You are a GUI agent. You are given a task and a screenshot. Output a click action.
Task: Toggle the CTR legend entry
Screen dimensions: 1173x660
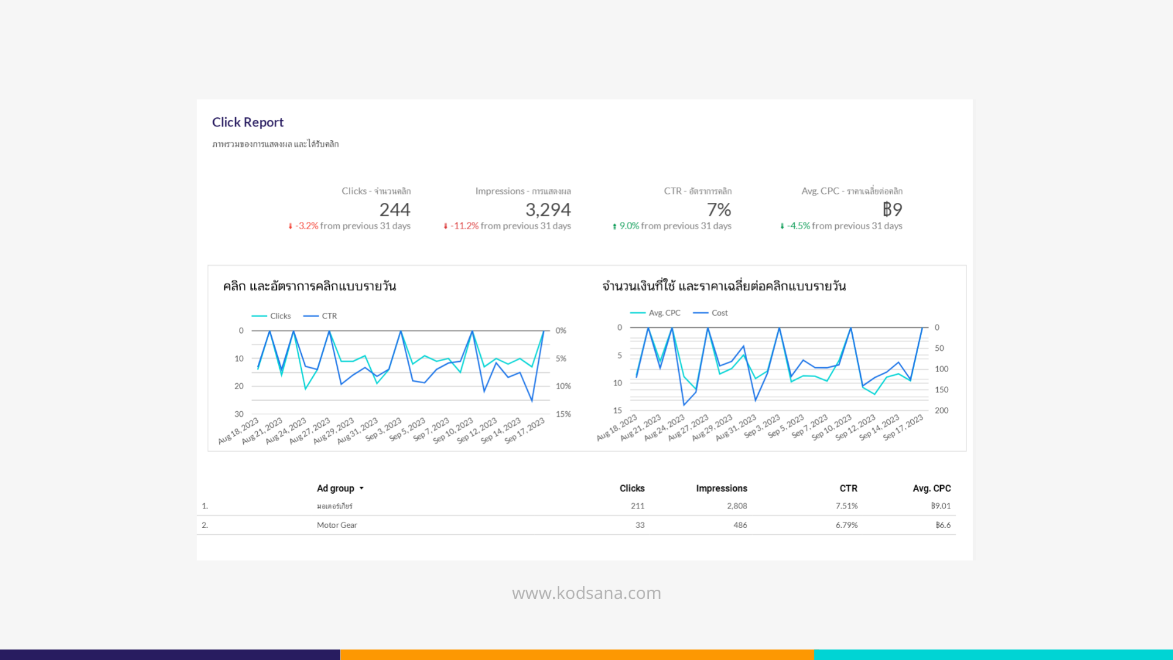coord(320,316)
